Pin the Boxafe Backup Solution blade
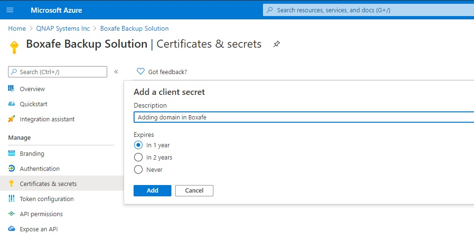This screenshot has height=236, width=474. [277, 44]
